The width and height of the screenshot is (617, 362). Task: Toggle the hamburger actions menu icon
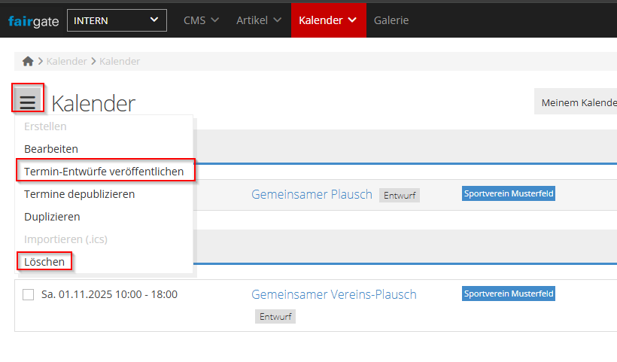point(28,100)
